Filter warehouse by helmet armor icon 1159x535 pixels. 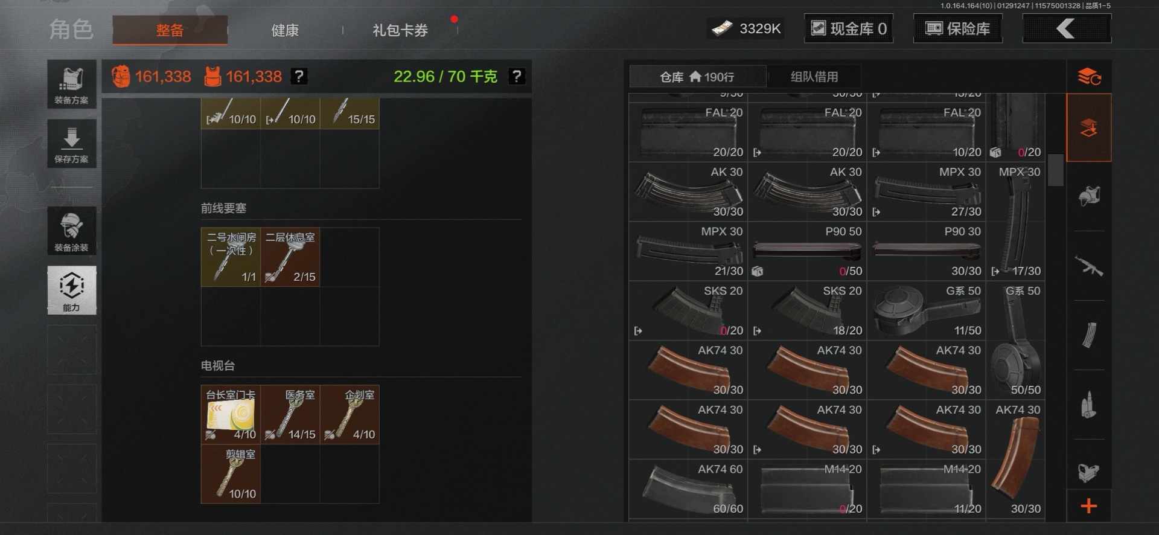[1089, 196]
